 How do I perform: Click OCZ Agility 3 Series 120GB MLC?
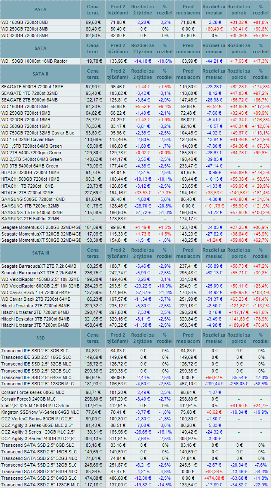pos(38,431)
